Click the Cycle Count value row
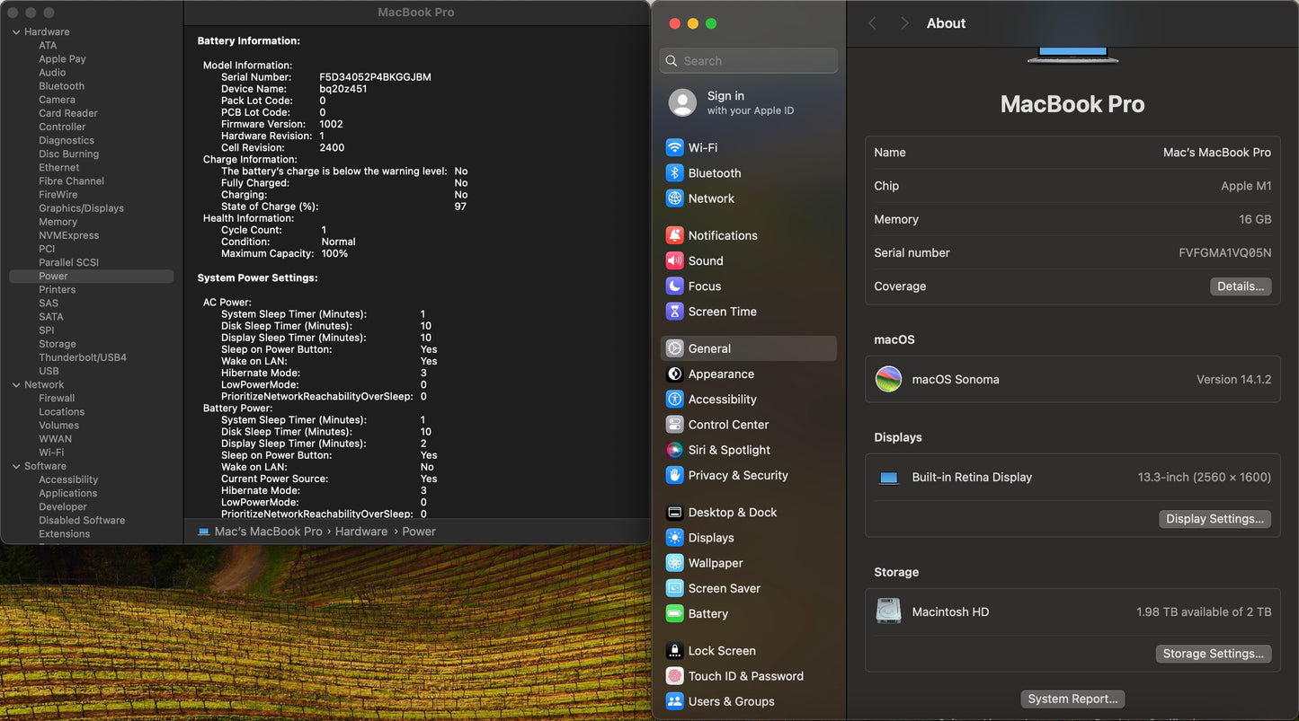This screenshot has height=721, width=1299. tap(274, 230)
